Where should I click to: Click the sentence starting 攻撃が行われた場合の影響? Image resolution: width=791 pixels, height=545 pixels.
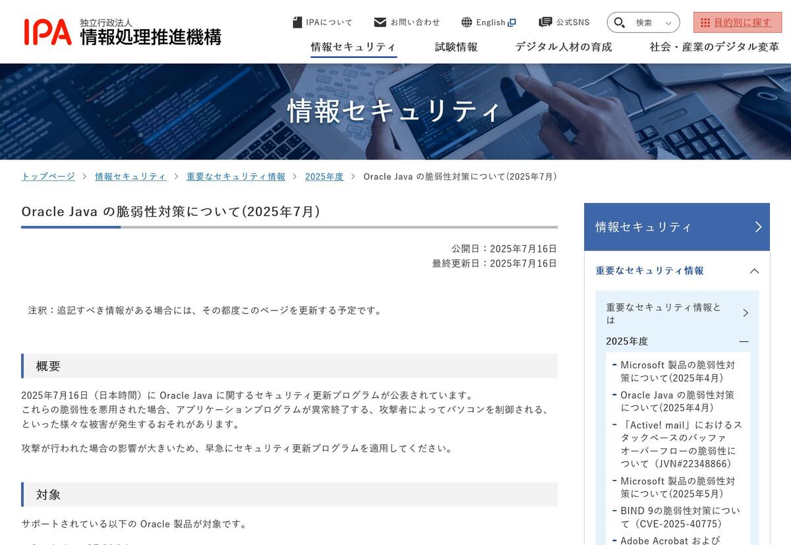(x=238, y=448)
